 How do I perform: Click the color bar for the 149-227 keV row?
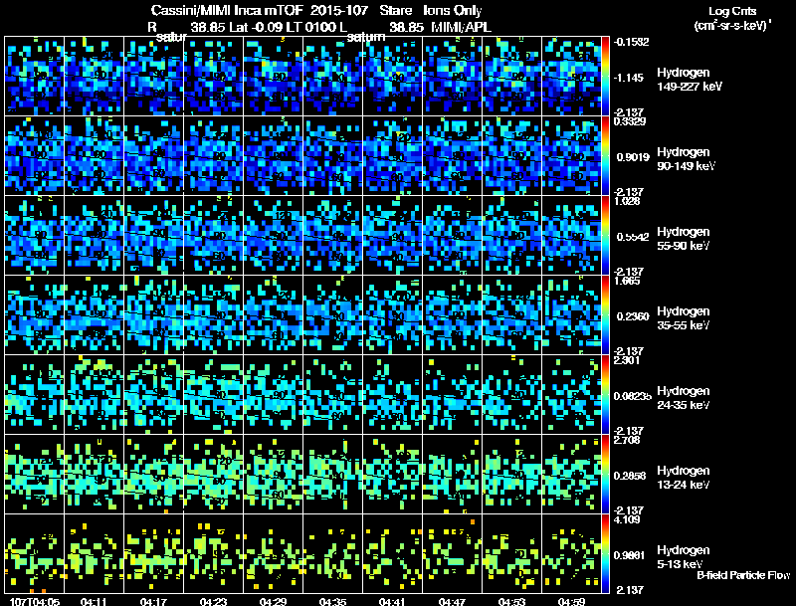[605, 77]
